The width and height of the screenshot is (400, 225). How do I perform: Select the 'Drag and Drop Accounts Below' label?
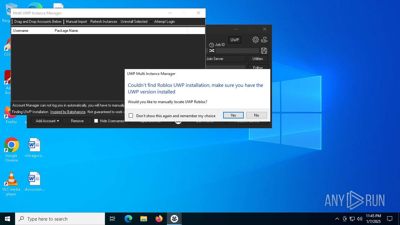(38, 22)
